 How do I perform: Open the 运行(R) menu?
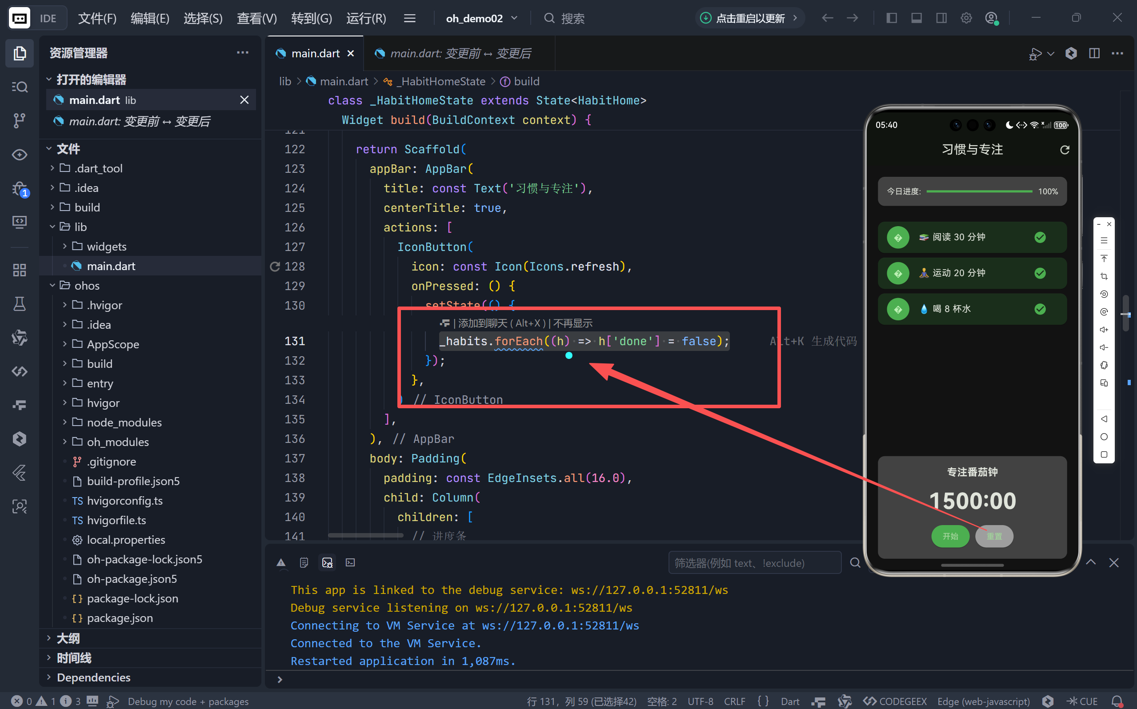click(366, 18)
